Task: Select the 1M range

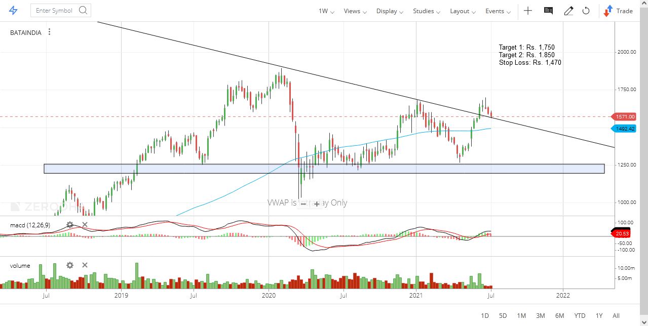Action: click(521, 316)
